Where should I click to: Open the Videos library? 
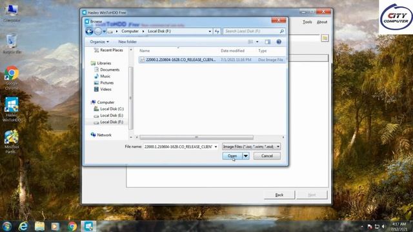[x=103, y=90]
